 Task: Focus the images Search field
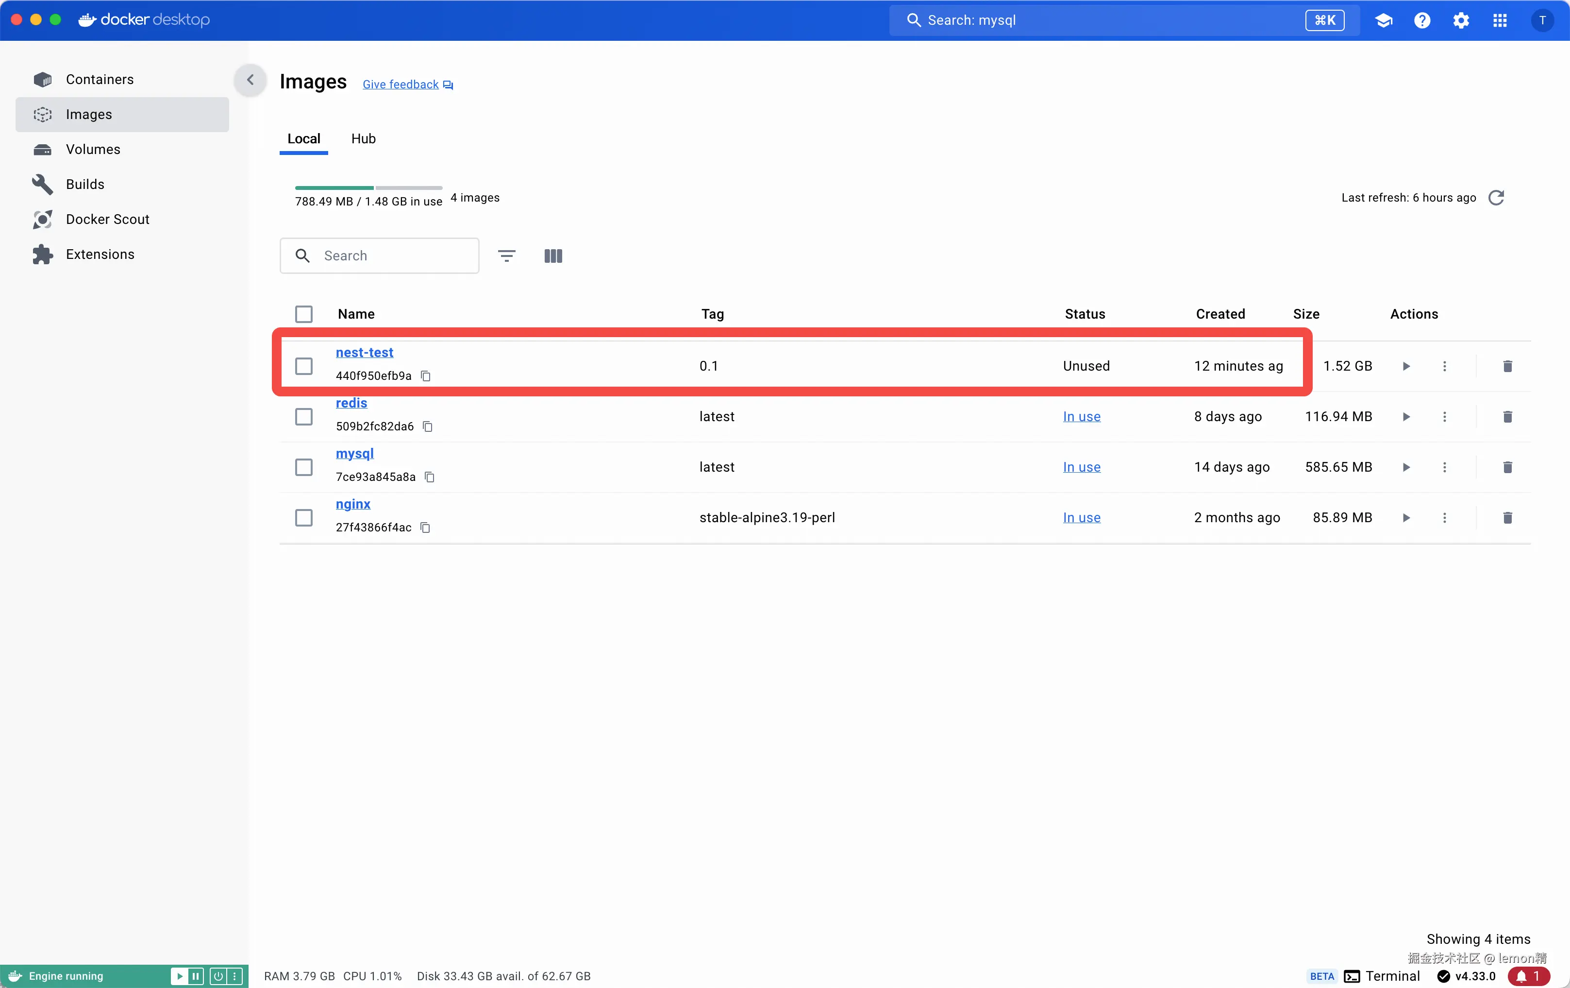pos(380,256)
